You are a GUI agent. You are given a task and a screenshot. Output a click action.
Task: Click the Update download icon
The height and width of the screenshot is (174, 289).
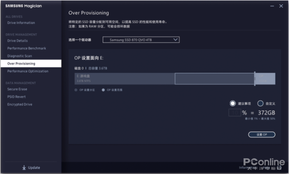click(x=24, y=168)
